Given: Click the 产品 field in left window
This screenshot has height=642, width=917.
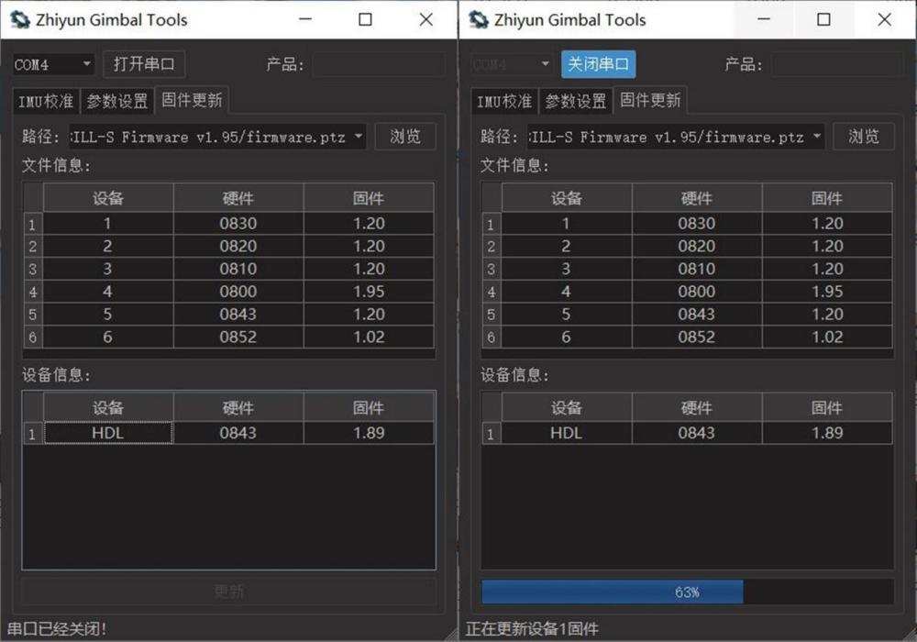Looking at the screenshot, I should 379,64.
